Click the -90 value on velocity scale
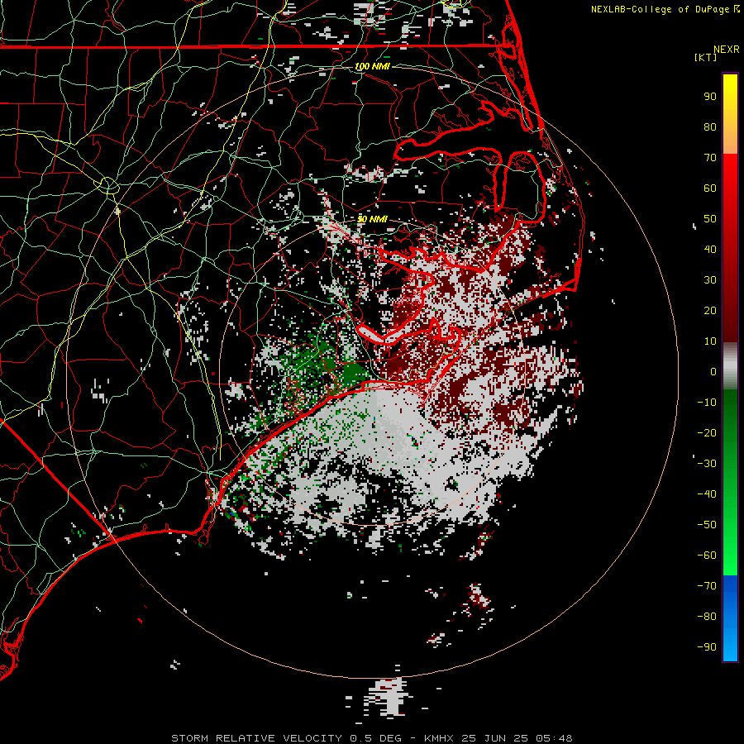 click(707, 647)
